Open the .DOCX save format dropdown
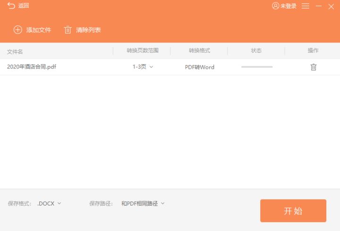Viewport: 340px width, 231px height. point(49,204)
